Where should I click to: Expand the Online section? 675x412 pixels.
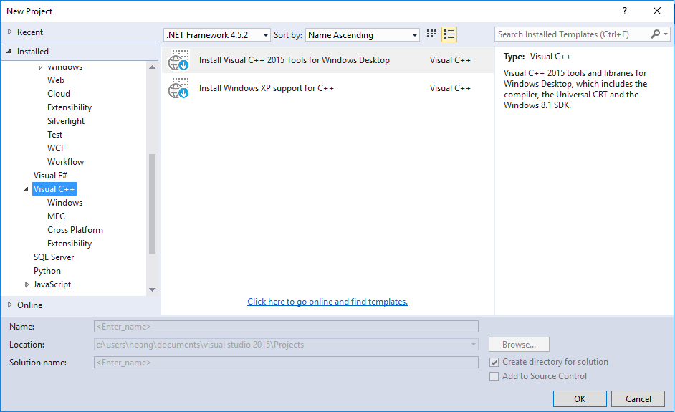click(x=10, y=305)
